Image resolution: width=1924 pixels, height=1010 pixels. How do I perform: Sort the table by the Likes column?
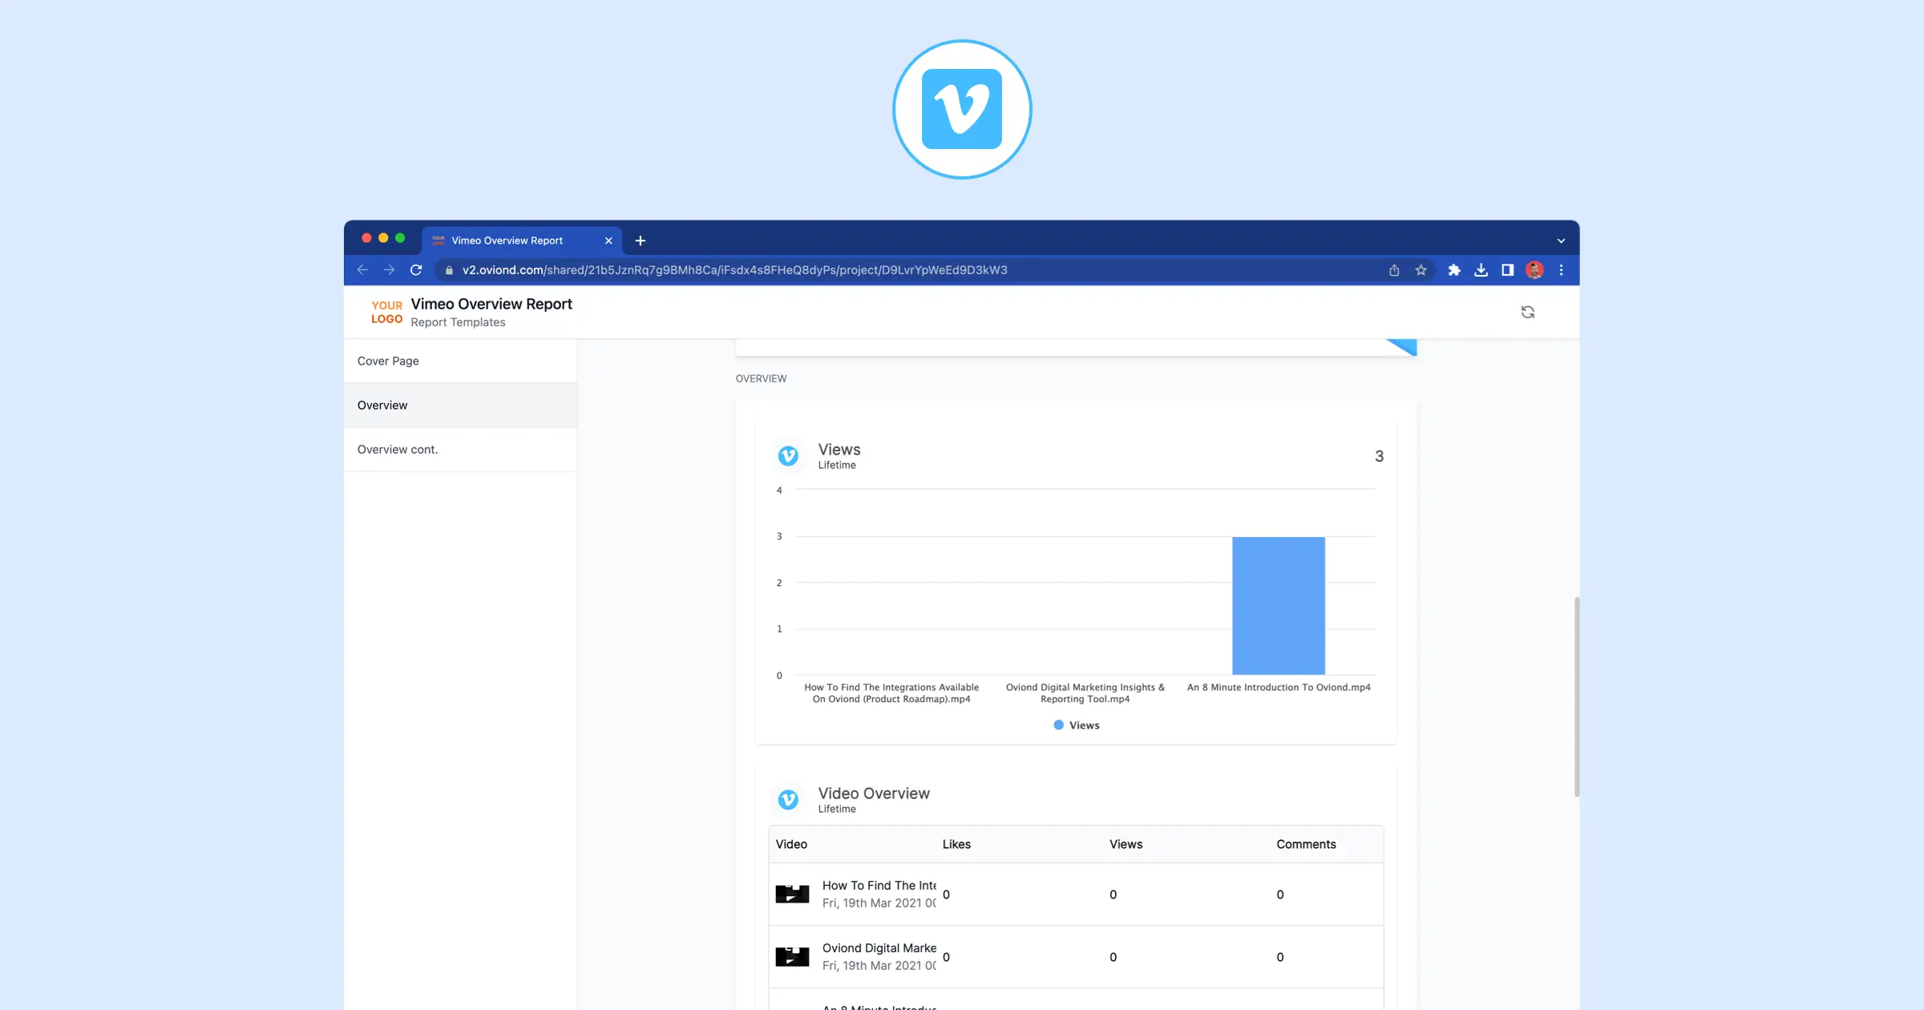[x=956, y=844]
